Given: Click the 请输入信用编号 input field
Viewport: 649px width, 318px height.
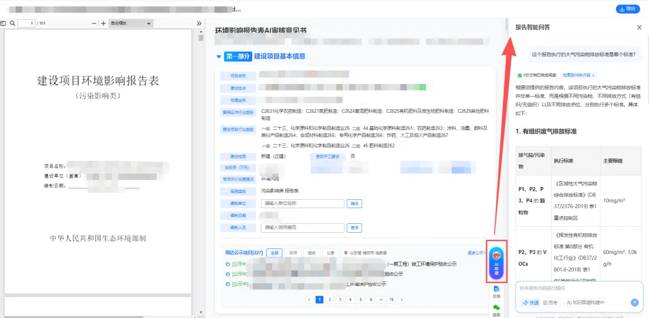Looking at the screenshot, I should 302,227.
